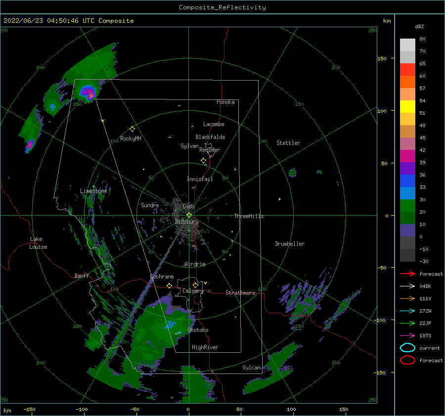Click the white 80 dBZ color swatch
The image size is (445, 416).
(407, 45)
